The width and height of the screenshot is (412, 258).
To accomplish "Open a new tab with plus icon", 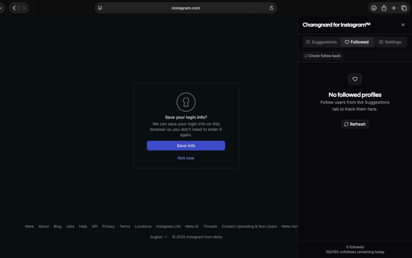I will 394,8.
